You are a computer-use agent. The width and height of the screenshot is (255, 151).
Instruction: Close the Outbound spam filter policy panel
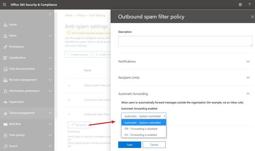tap(252, 17)
